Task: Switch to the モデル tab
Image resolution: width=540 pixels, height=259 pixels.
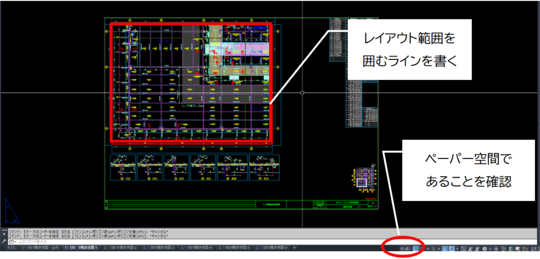Action: pyautogui.click(x=12, y=247)
